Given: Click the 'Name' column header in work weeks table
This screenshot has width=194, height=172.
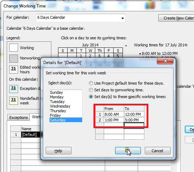Looking at the screenshot, I should pos(31,129).
